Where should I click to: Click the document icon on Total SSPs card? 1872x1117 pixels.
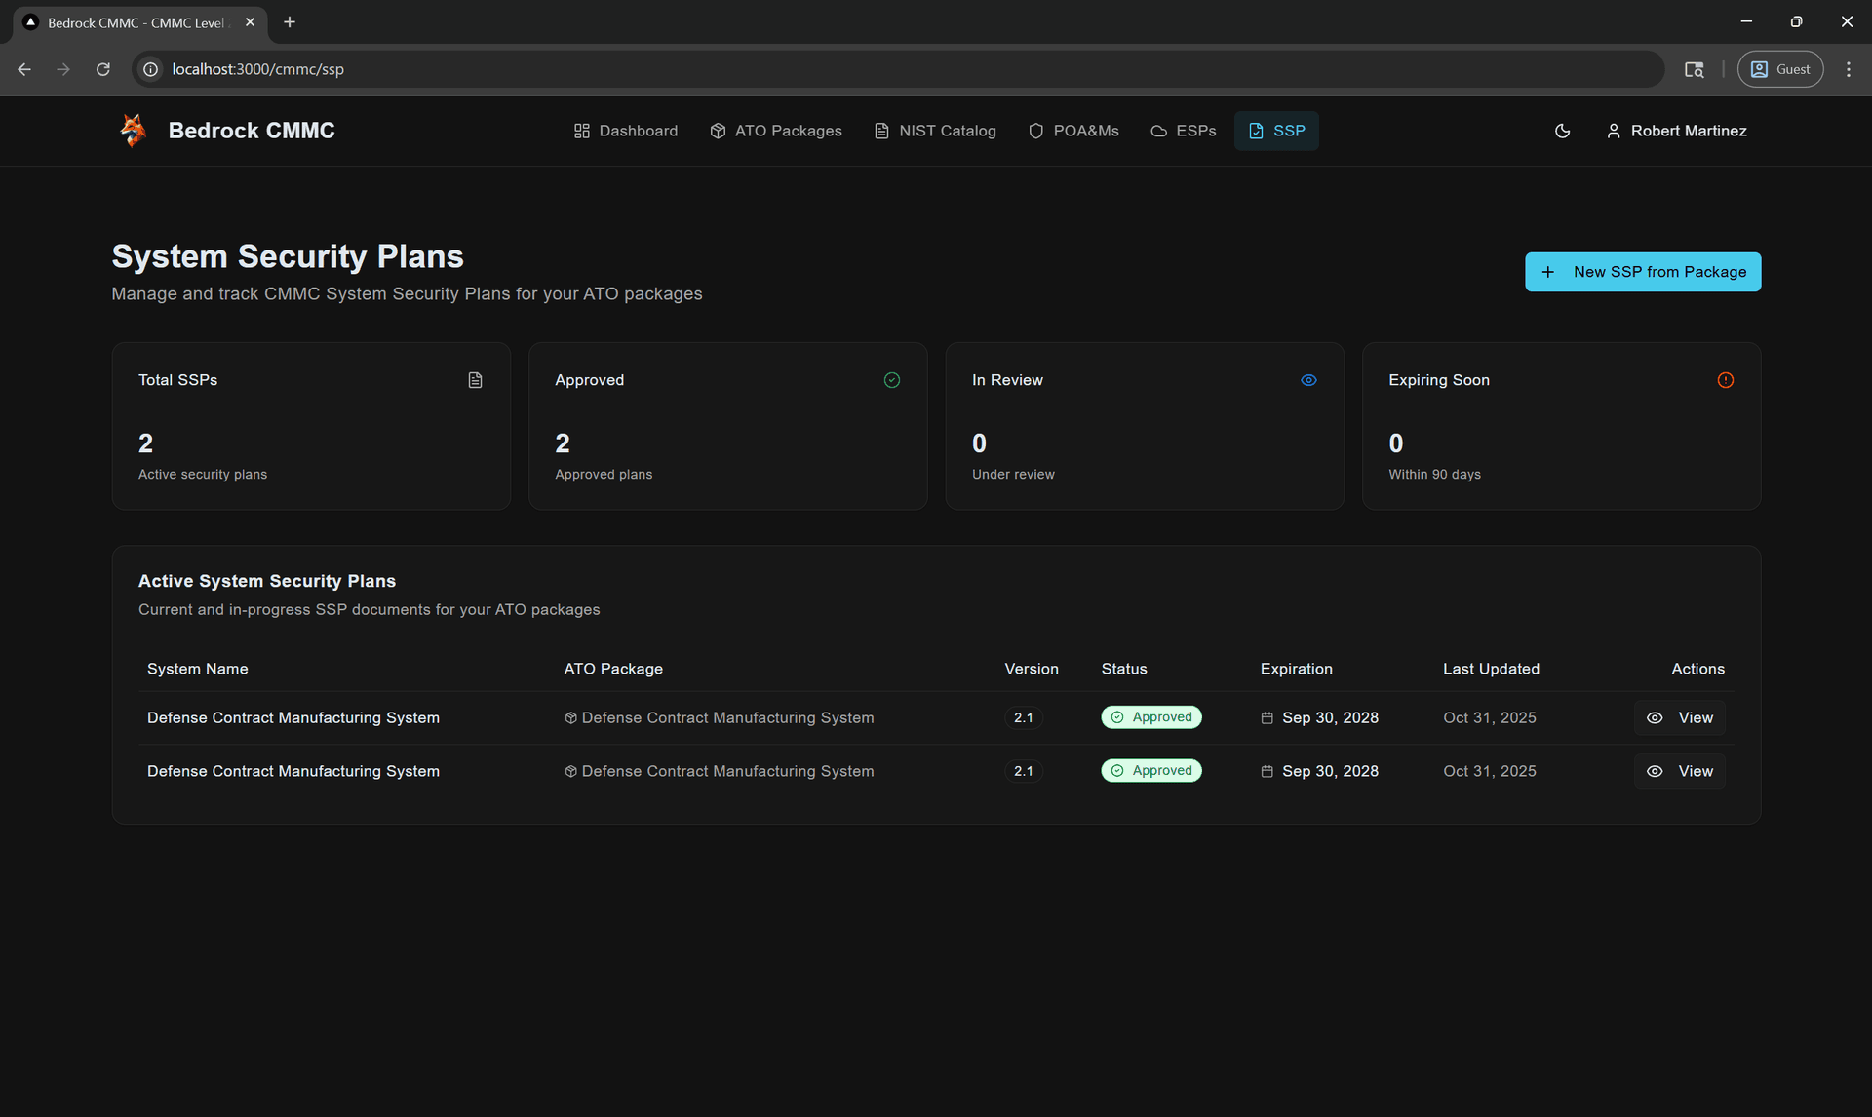[x=475, y=380]
